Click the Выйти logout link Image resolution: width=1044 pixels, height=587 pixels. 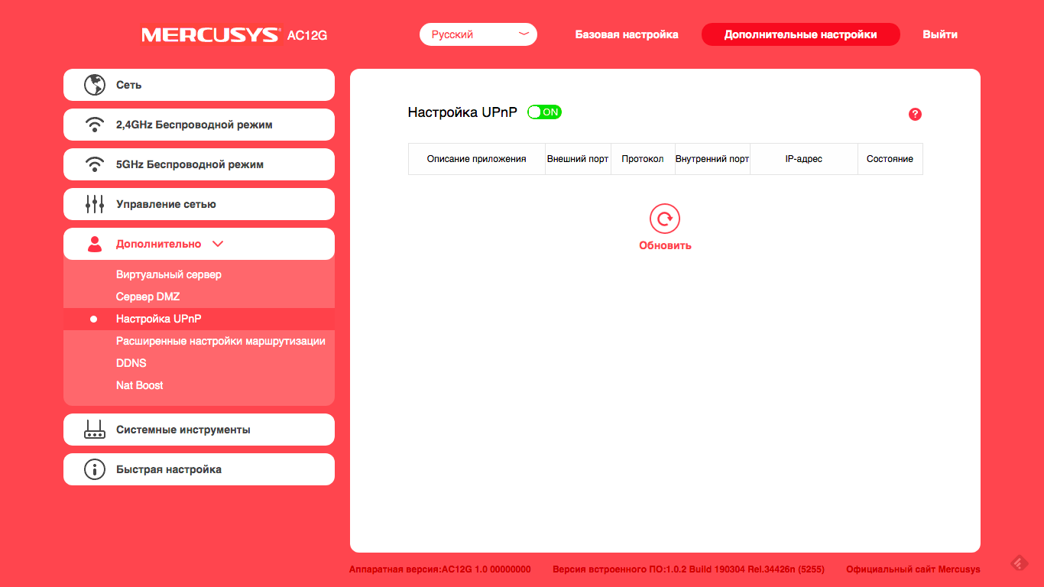pyautogui.click(x=939, y=34)
